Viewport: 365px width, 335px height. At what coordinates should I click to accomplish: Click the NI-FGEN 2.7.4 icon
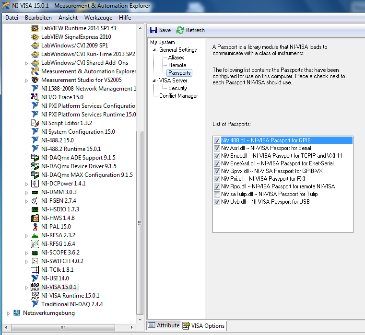[x=35, y=201]
